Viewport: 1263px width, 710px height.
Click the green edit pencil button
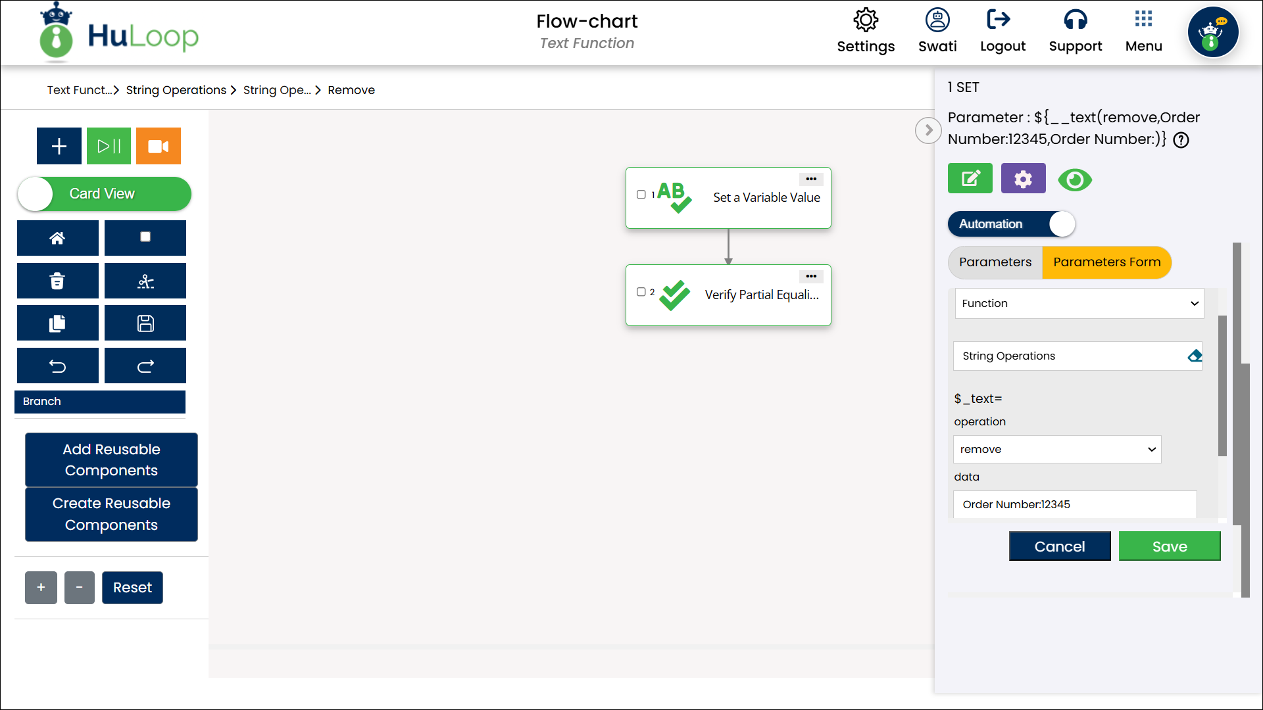click(970, 178)
